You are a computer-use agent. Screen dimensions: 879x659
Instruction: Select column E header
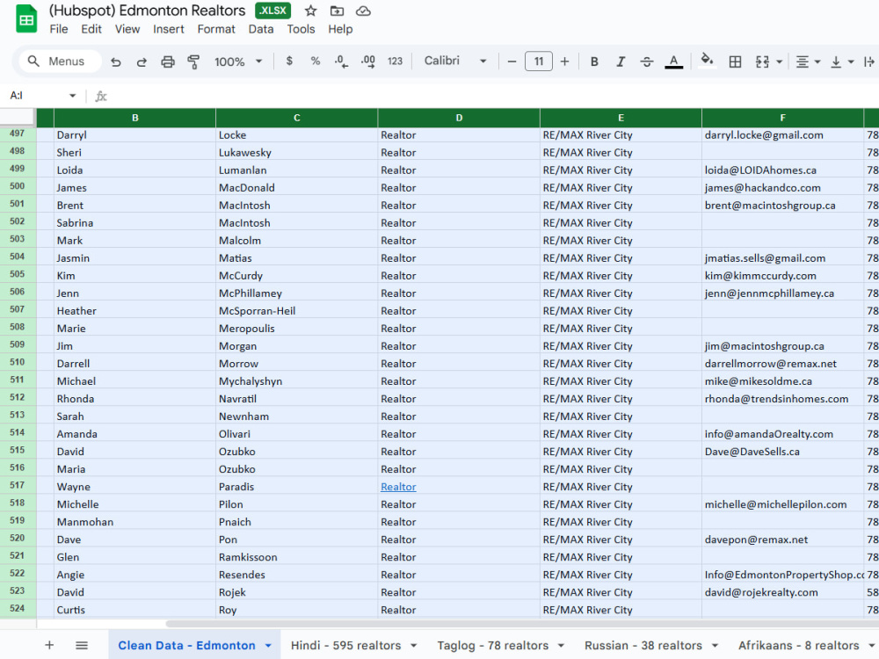621,118
